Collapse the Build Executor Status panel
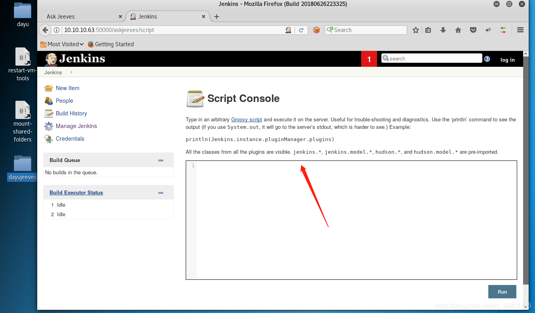 [x=161, y=193]
